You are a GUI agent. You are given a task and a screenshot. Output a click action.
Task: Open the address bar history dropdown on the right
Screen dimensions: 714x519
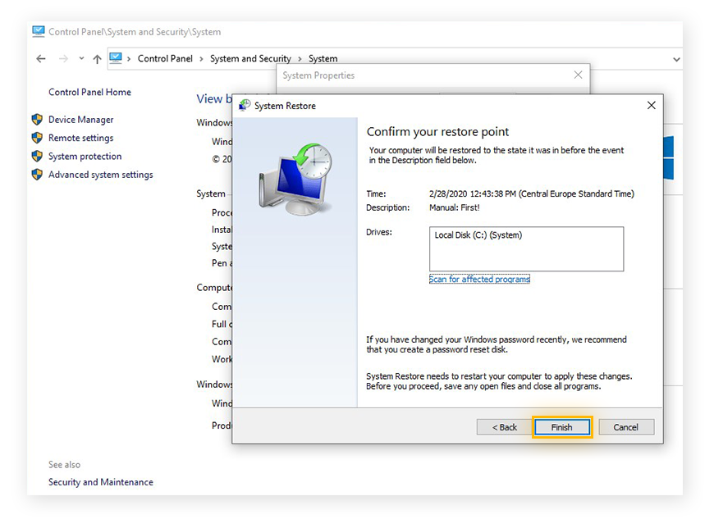(x=675, y=58)
